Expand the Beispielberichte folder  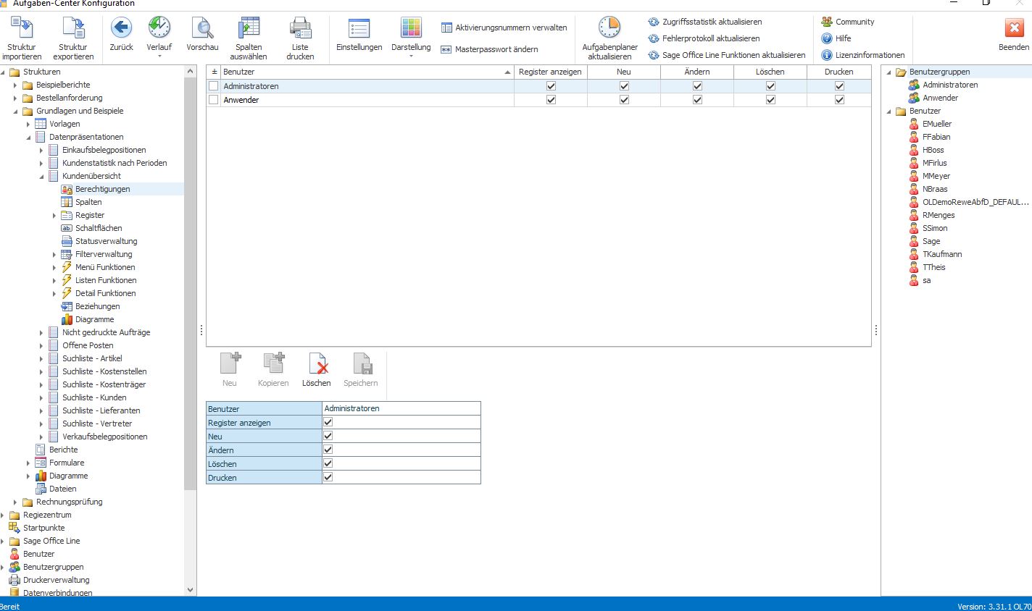tap(15, 85)
